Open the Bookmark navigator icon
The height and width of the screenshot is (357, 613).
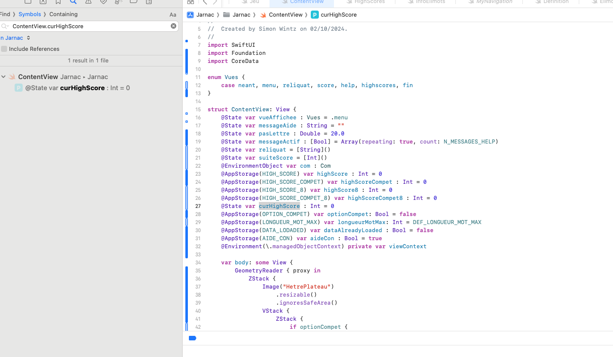pos(58,2)
